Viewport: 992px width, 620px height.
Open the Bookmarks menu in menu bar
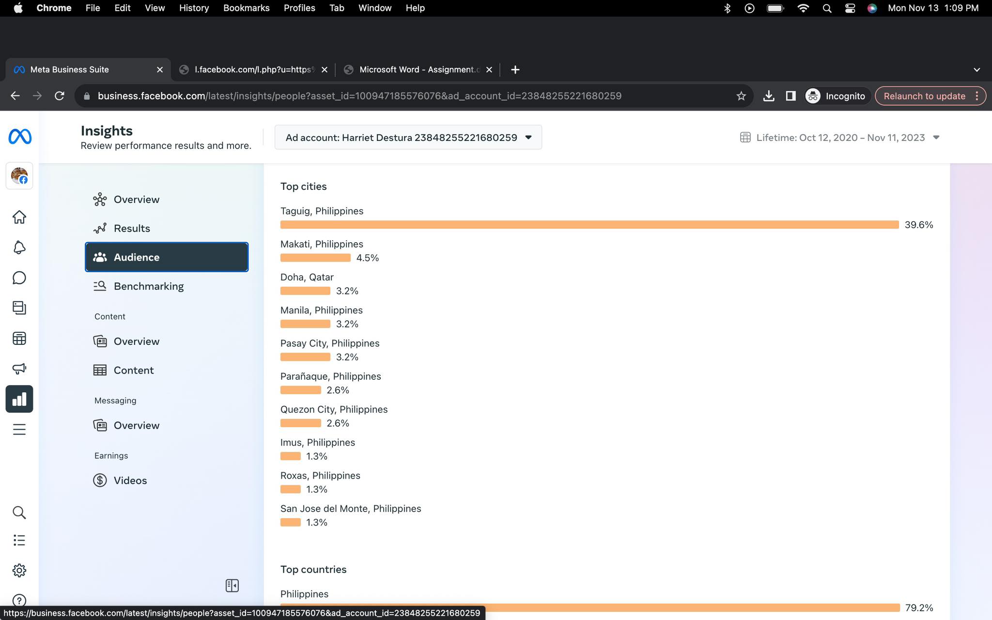click(246, 8)
